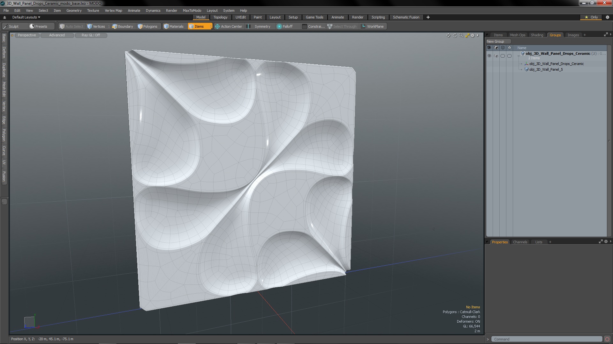Click into the Command input field
Screen dimensions: 613x344
pyautogui.click(x=546, y=339)
